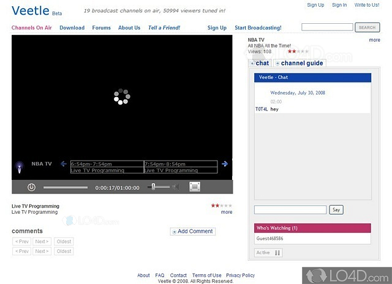
Task: Go to previous program schedule with left arrow
Action: tap(63, 164)
